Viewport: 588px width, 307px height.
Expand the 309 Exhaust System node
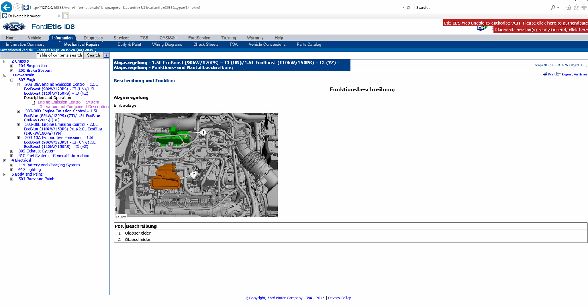click(x=12, y=151)
